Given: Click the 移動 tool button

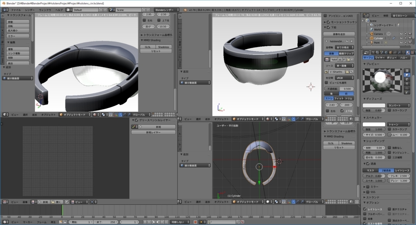Looking at the screenshot, I should [x=18, y=22].
